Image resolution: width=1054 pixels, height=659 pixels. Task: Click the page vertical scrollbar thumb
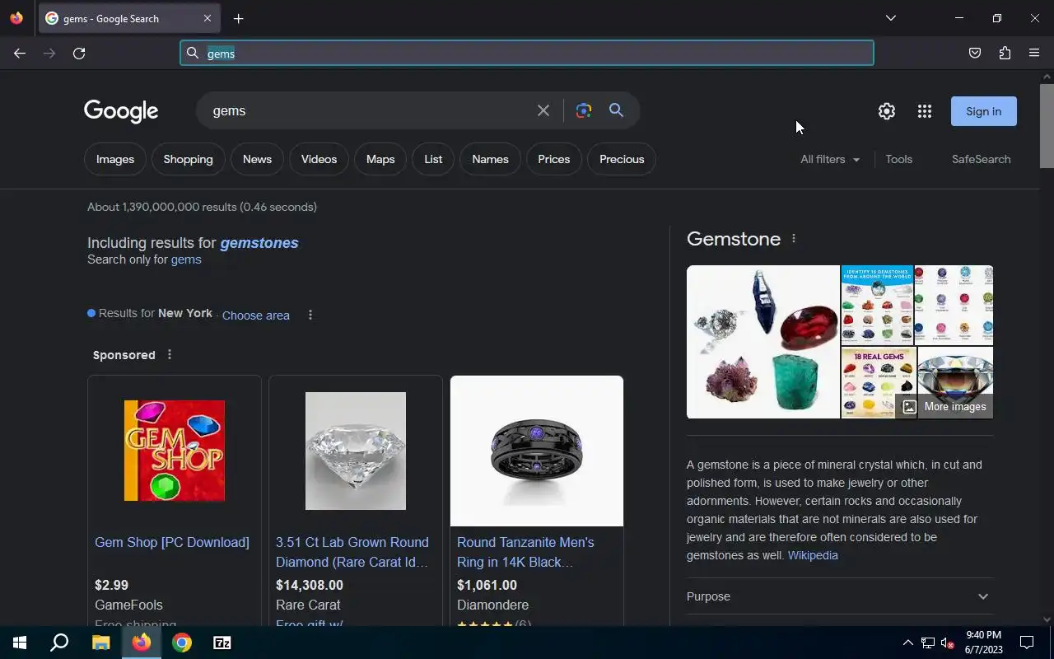(x=1047, y=125)
